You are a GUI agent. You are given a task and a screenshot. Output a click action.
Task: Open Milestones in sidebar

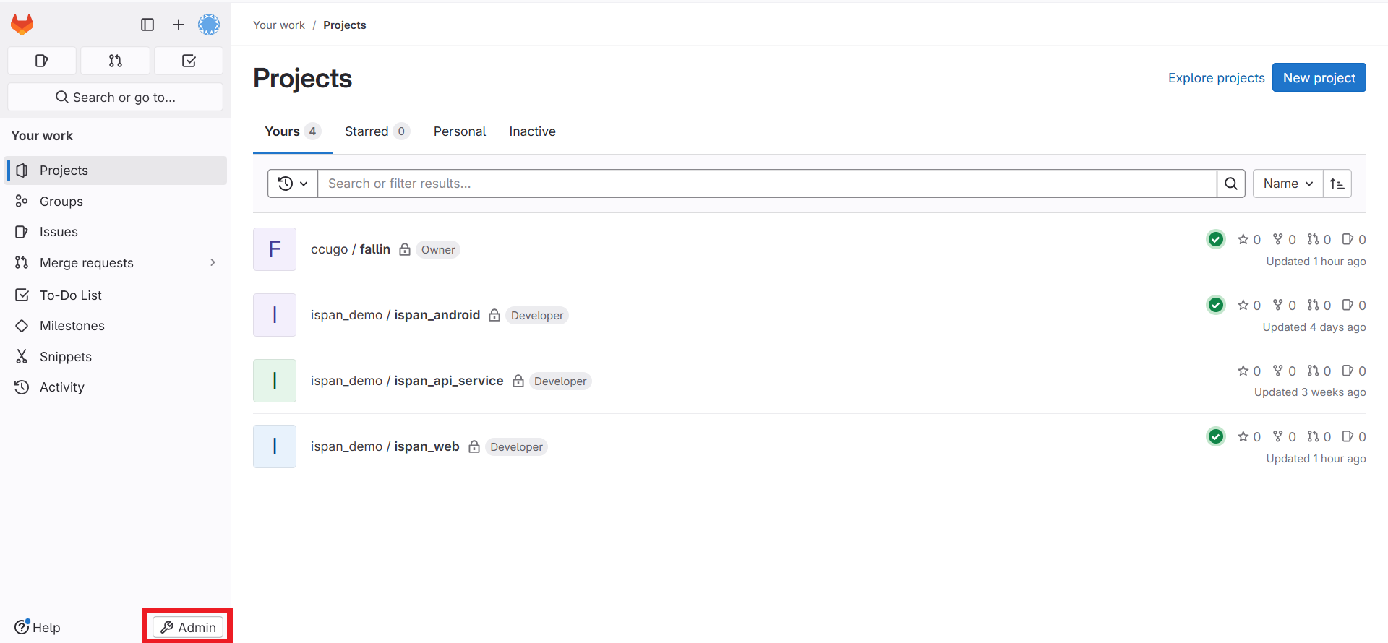click(116, 326)
